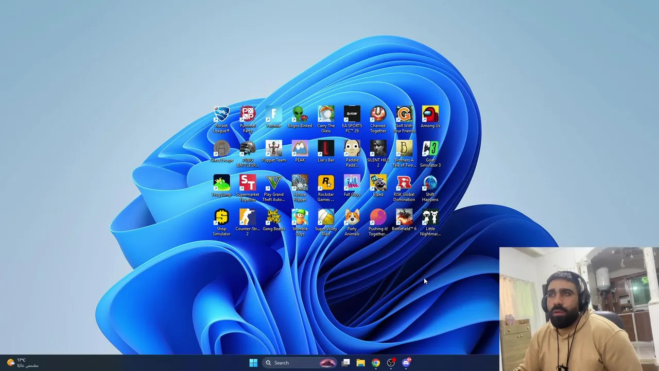The width and height of the screenshot is (659, 371).
Task: Click the Golf With Your Friends icon
Action: point(404,119)
